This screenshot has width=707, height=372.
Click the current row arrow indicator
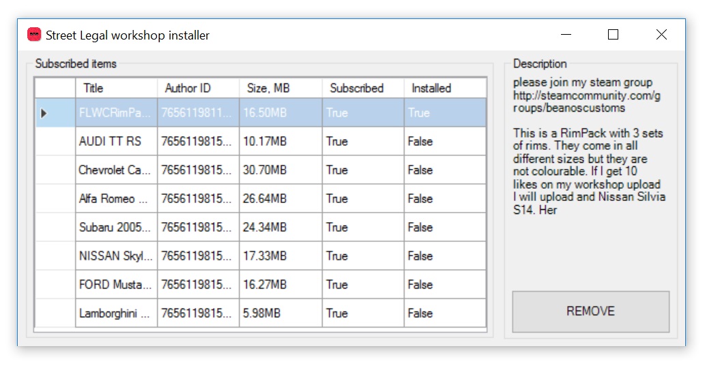tap(44, 113)
